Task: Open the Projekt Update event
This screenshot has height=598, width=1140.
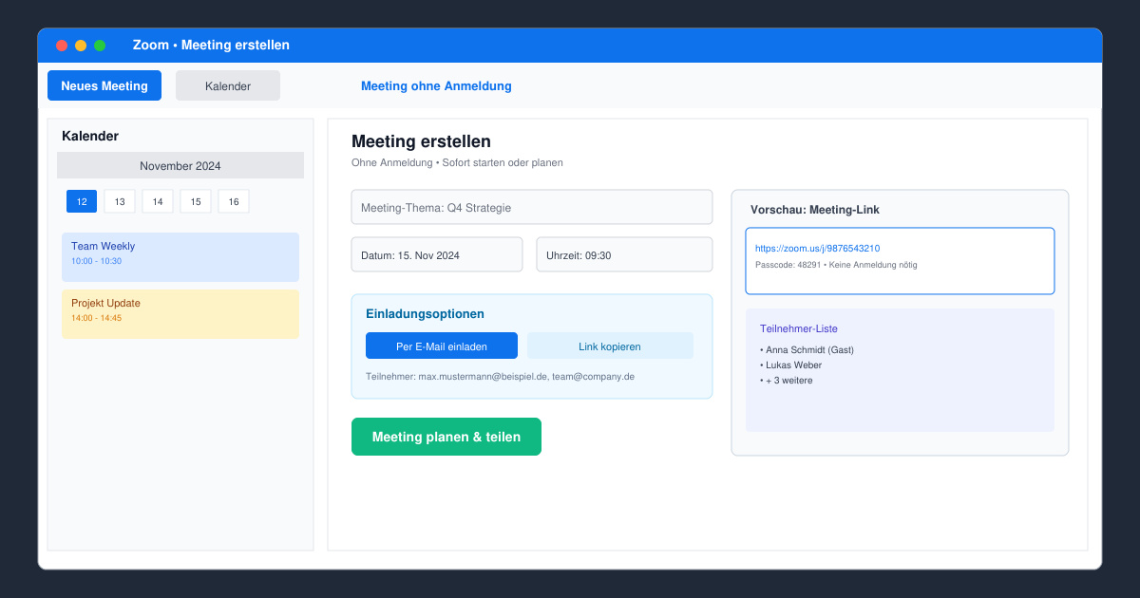Action: pyautogui.click(x=180, y=314)
